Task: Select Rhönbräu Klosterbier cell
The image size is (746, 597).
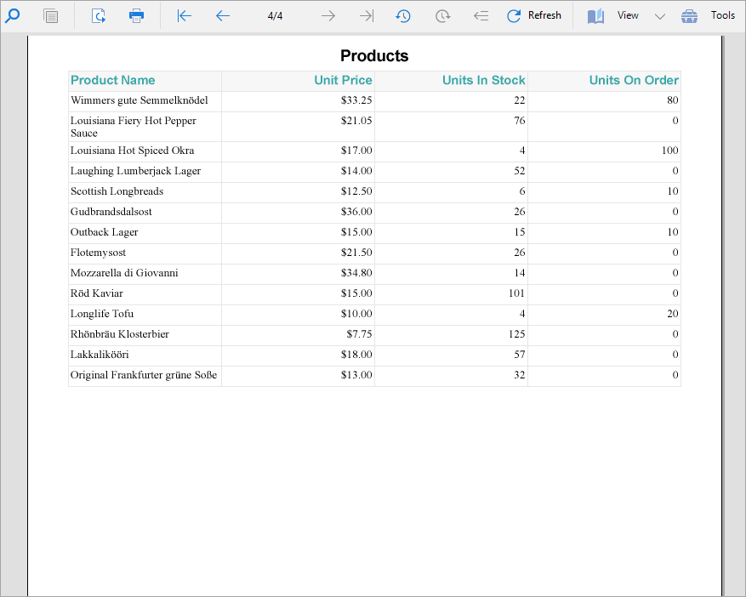Action: coord(145,336)
